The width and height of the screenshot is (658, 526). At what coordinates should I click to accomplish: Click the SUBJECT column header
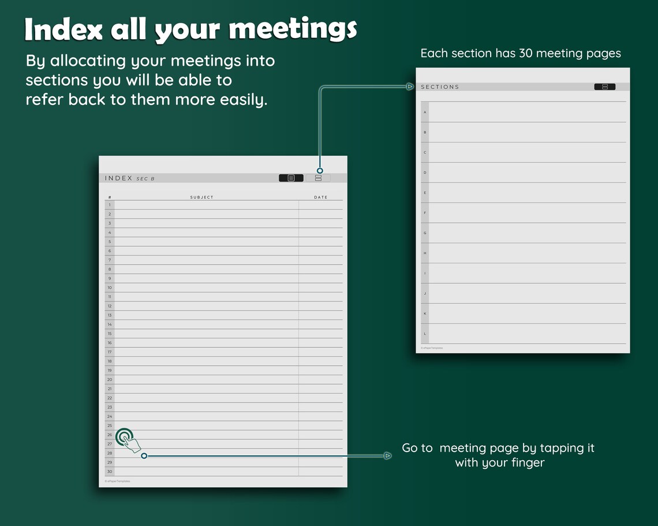tap(201, 197)
